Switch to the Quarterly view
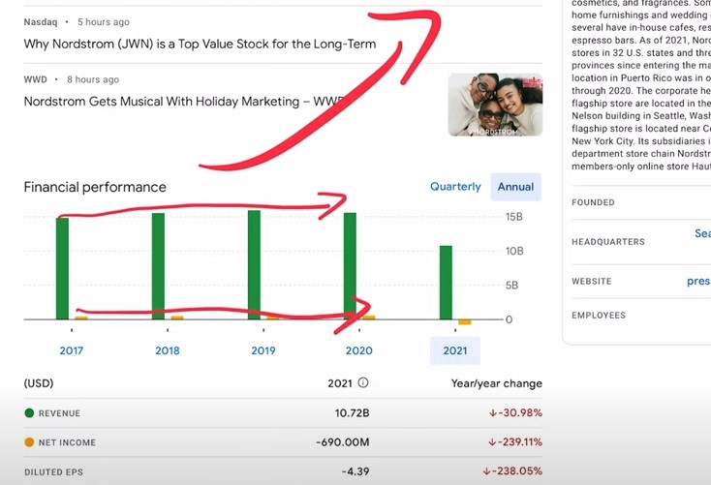The image size is (711, 485). point(455,187)
